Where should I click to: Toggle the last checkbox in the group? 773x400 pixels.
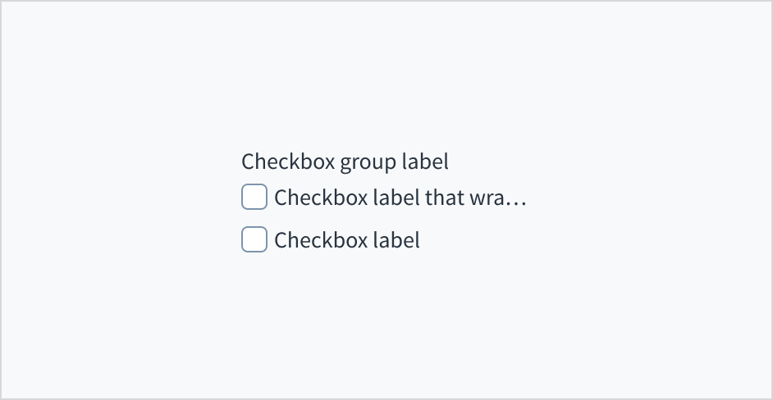254,240
